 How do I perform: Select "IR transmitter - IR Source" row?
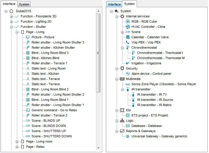[155, 100]
